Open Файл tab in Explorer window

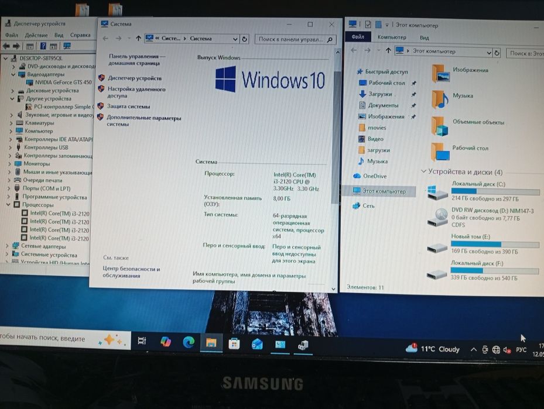point(358,37)
